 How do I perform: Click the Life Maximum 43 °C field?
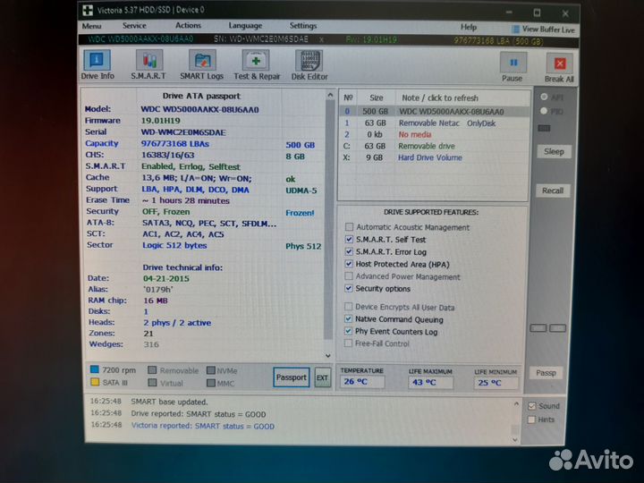pyautogui.click(x=431, y=383)
